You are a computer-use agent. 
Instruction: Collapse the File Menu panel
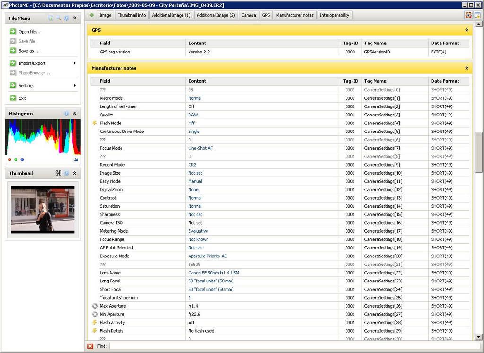(75, 18)
